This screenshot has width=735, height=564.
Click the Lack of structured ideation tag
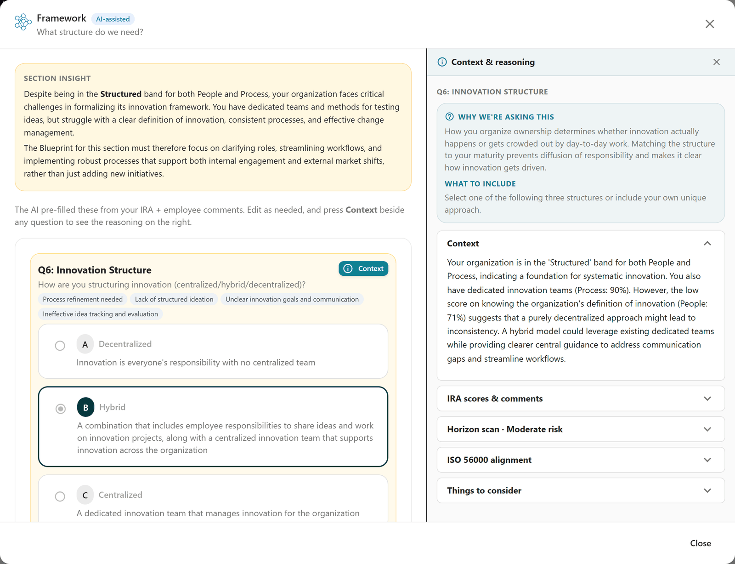tap(174, 299)
